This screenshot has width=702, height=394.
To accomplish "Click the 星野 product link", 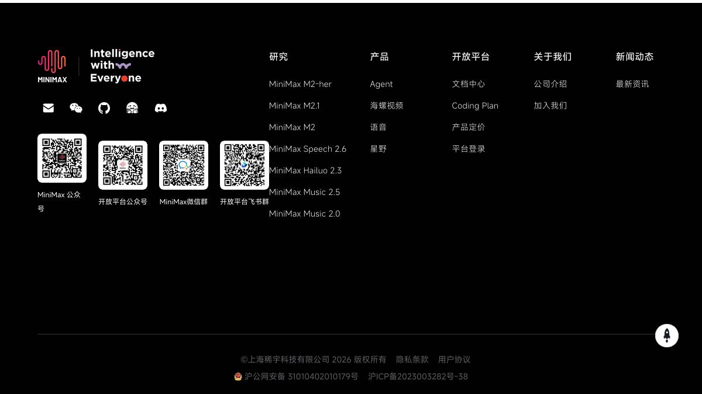I will click(x=378, y=148).
